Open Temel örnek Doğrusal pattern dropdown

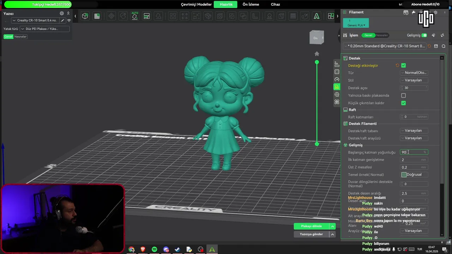tap(414, 175)
